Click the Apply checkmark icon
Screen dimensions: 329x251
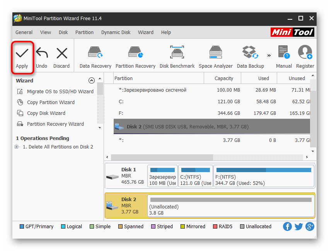click(x=22, y=53)
